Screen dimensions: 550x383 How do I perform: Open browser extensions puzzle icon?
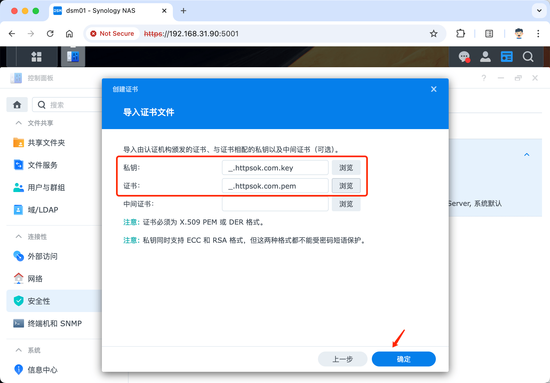click(x=461, y=34)
